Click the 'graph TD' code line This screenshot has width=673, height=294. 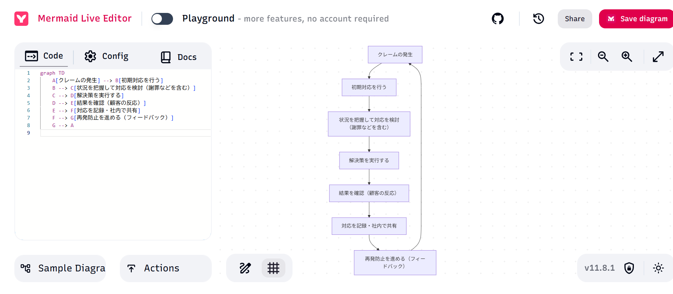click(x=52, y=73)
